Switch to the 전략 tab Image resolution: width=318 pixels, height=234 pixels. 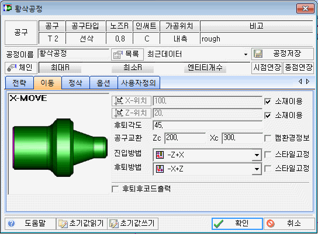coord(19,83)
